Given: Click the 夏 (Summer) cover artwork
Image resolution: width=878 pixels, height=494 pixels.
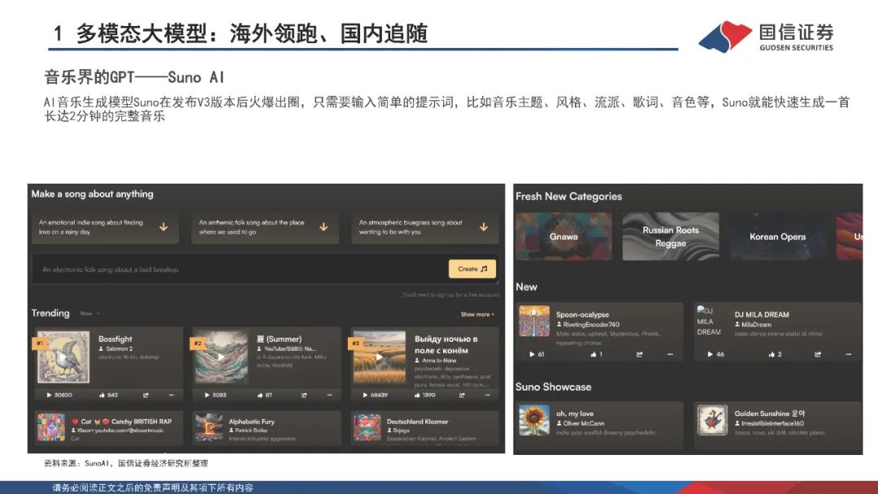Looking at the screenshot, I should tap(221, 357).
